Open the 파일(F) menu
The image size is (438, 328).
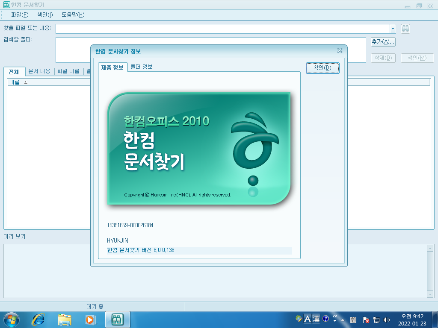[x=20, y=15]
